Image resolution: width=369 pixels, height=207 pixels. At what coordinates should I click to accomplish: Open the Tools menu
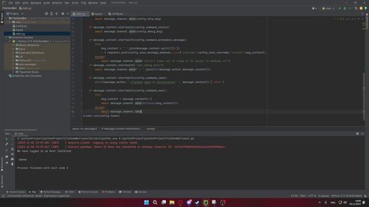click(x=75, y=3)
